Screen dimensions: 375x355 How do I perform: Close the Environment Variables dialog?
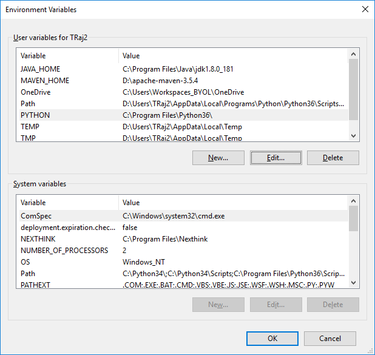[x=365, y=9]
